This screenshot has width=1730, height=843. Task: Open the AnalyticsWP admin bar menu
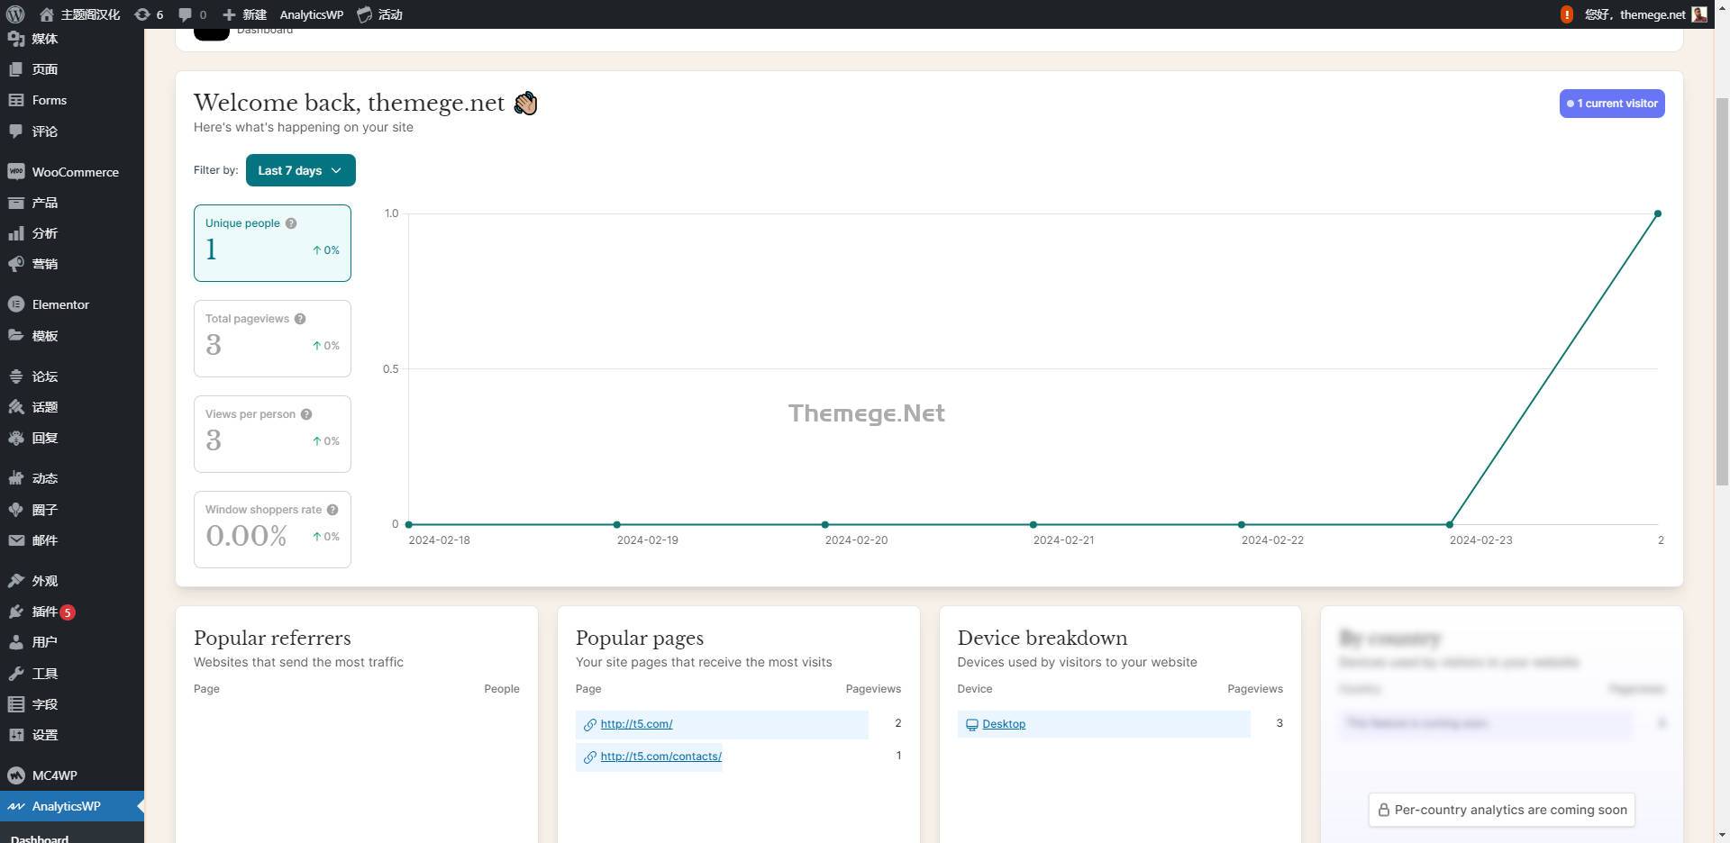(311, 14)
